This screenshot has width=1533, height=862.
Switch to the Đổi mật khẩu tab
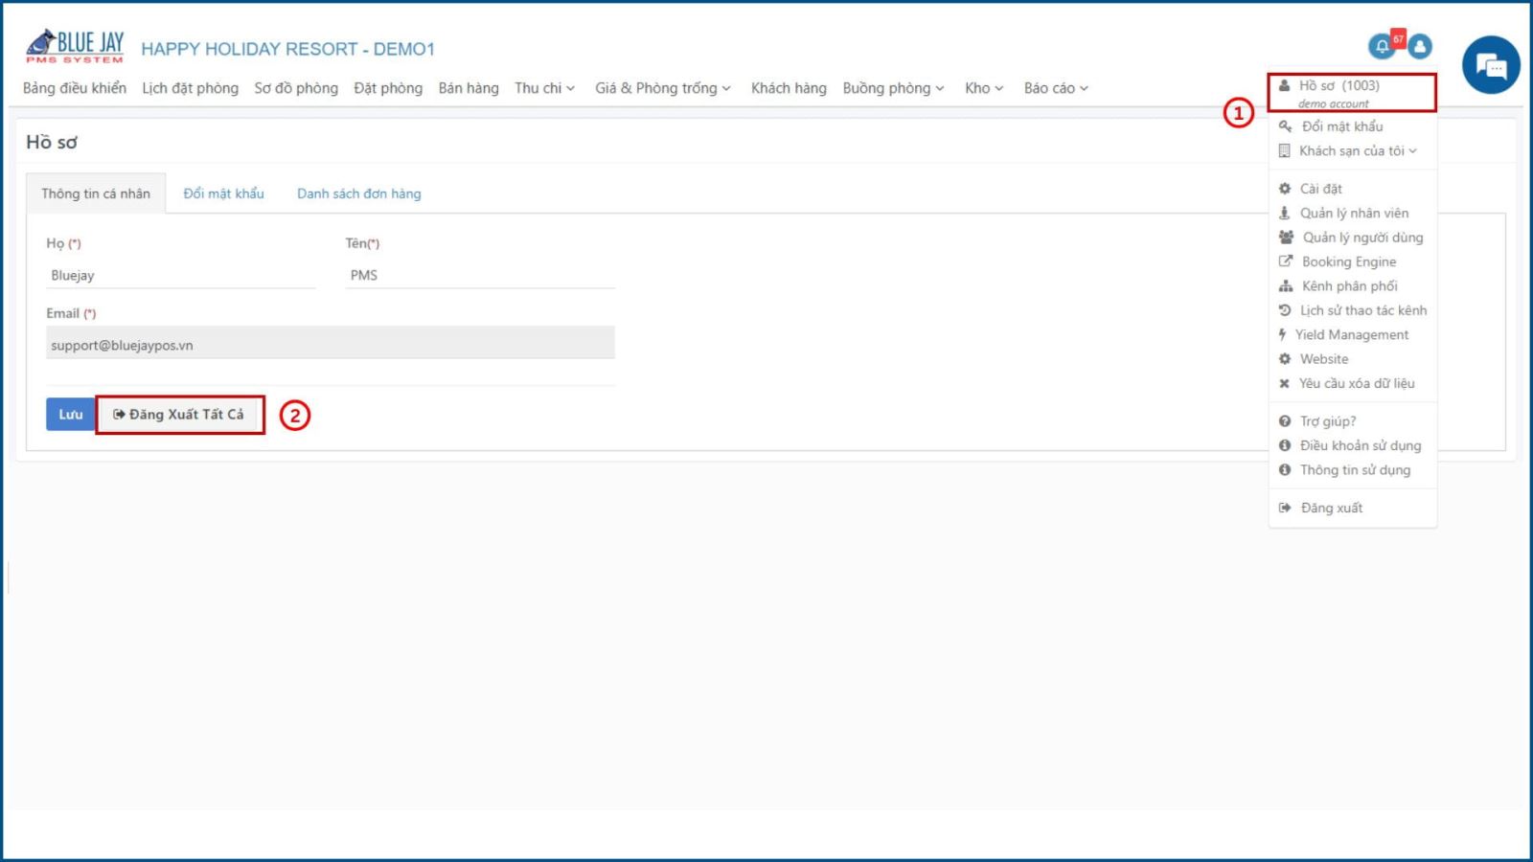tap(223, 193)
